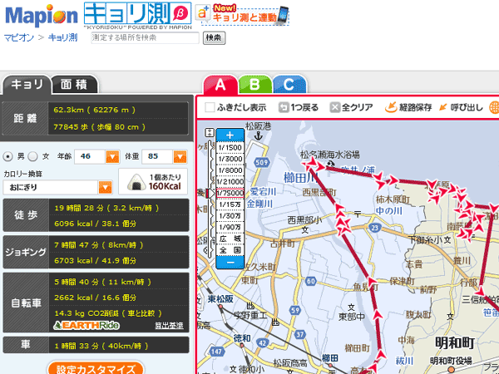Select map scale 1/15万
The width and height of the screenshot is (499, 374).
tap(230, 204)
